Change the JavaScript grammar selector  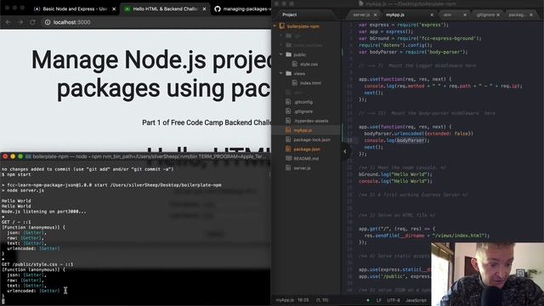click(x=416, y=300)
